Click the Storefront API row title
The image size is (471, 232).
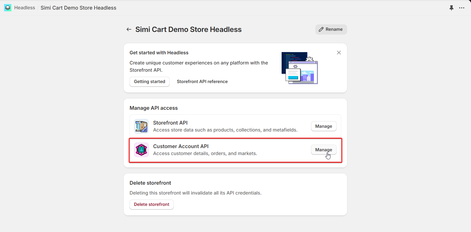pyautogui.click(x=170, y=123)
